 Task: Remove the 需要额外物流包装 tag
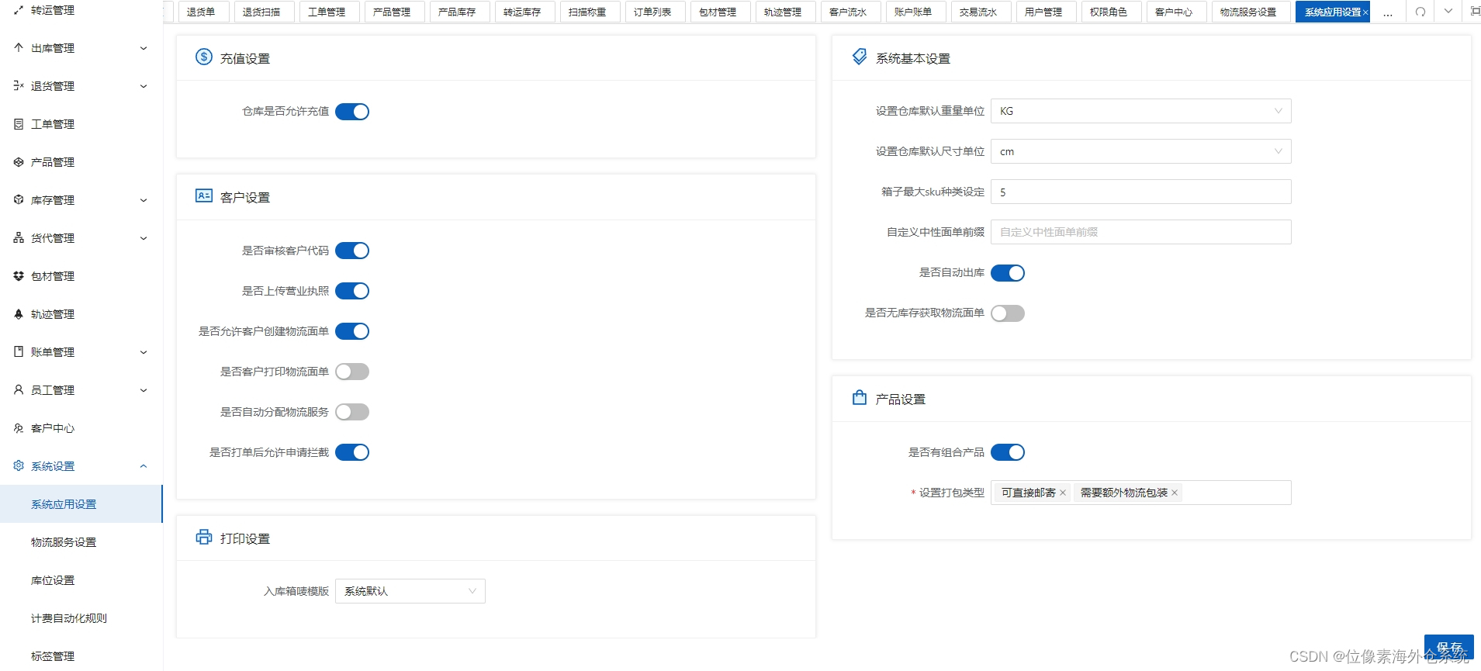coord(1175,493)
